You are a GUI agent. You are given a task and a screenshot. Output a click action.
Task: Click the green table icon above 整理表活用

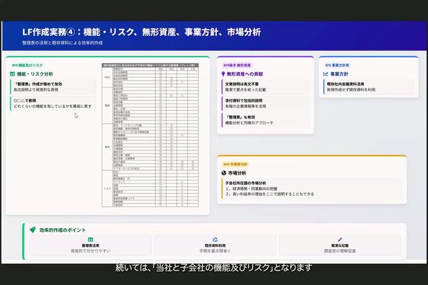click(90, 240)
